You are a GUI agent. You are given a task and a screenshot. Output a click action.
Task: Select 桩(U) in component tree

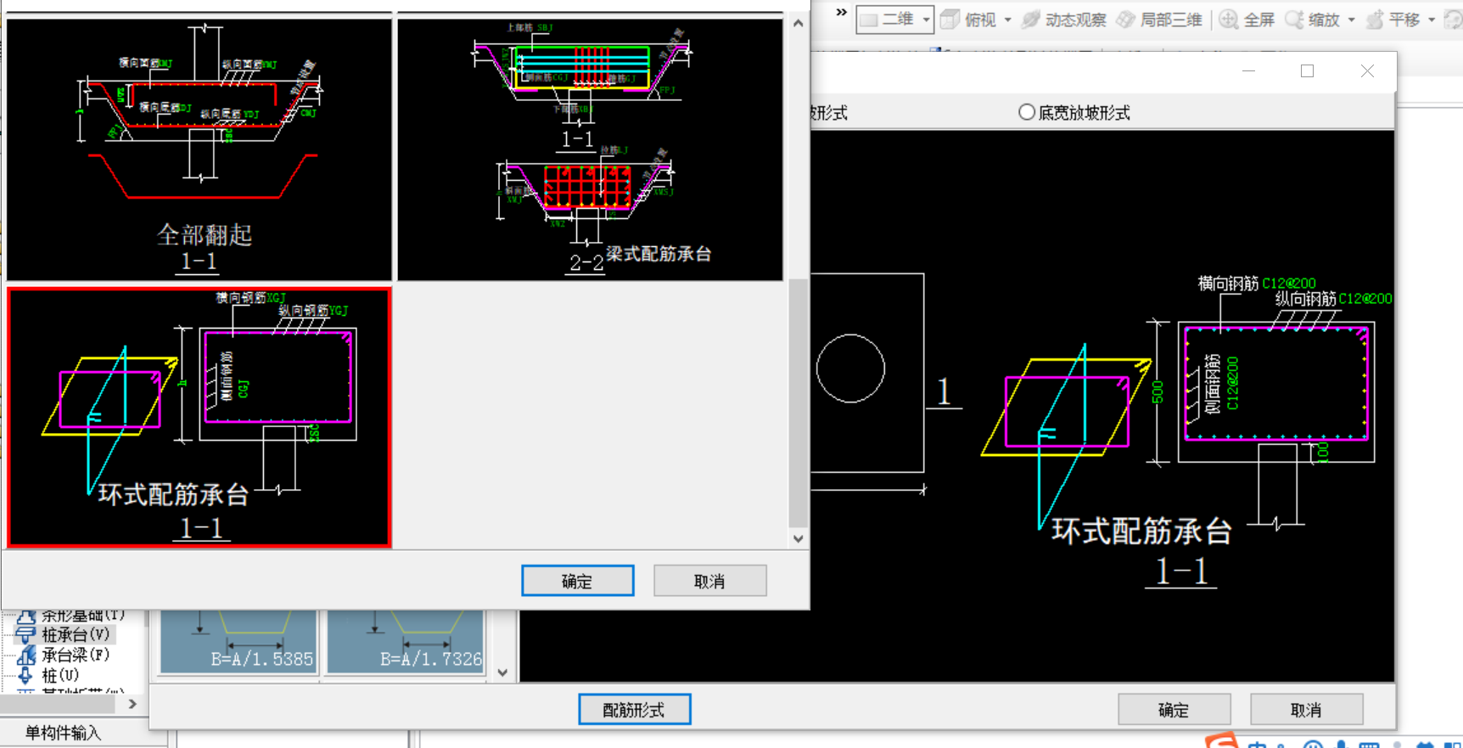(60, 675)
